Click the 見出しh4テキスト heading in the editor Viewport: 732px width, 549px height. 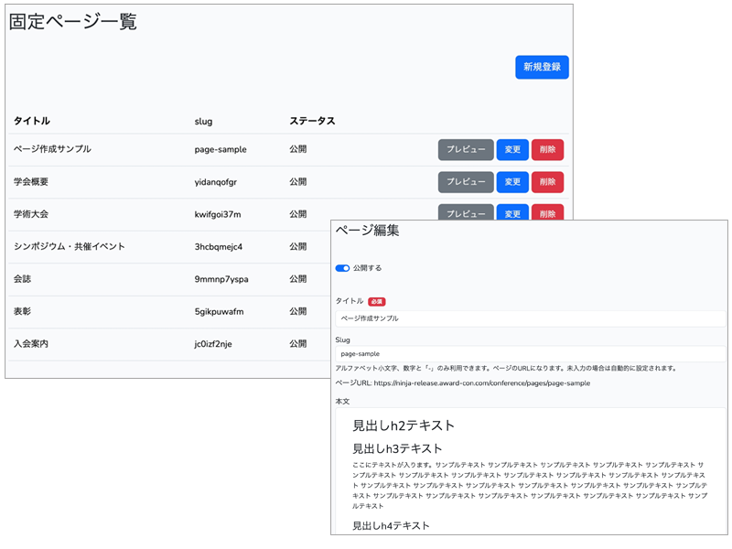click(391, 525)
